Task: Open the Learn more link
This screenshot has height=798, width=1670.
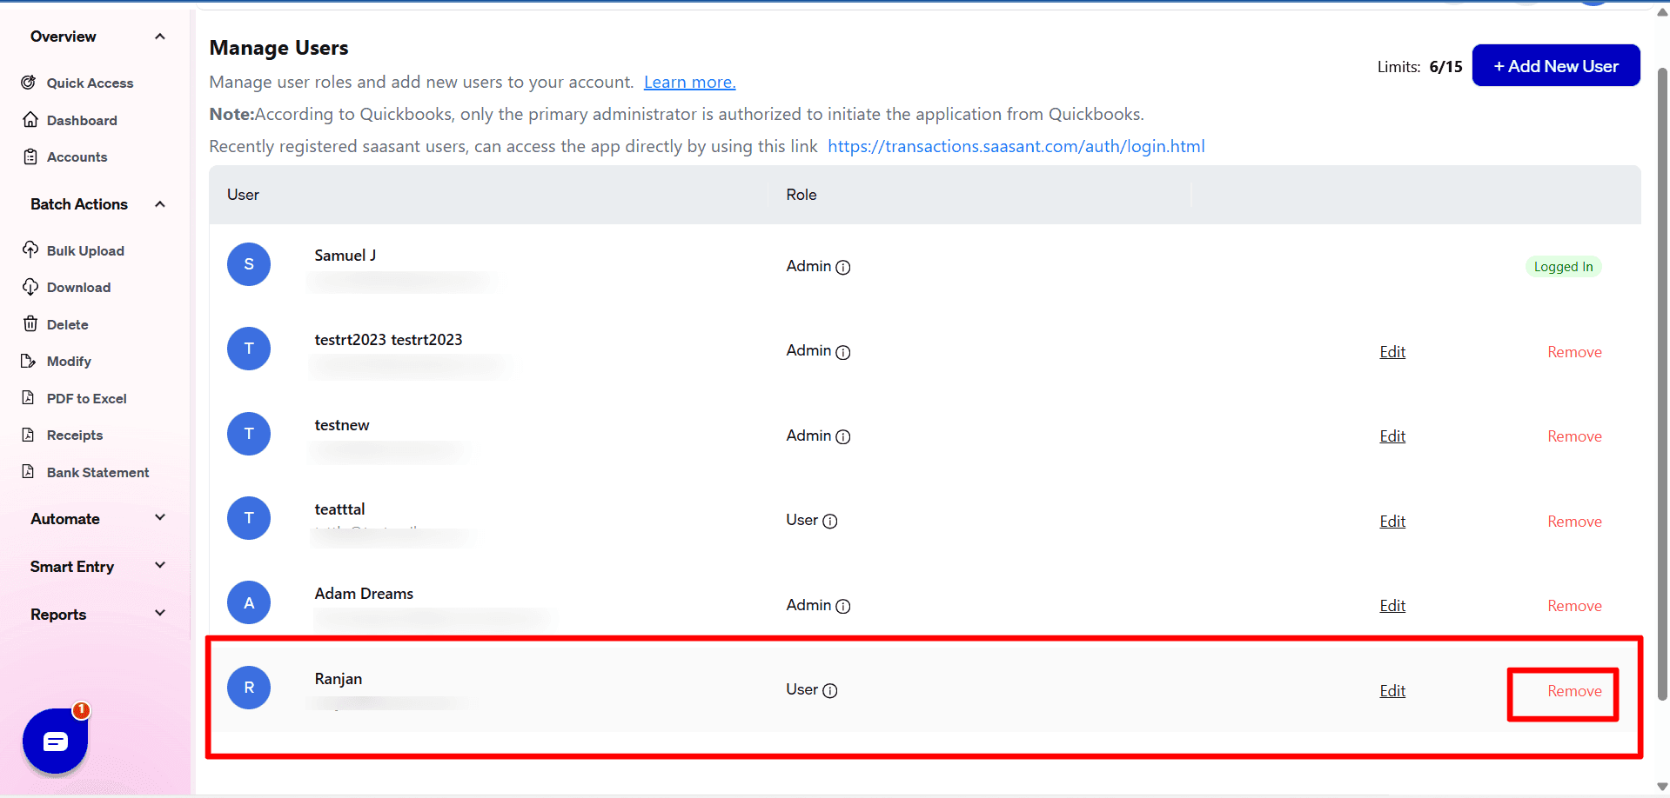Action: 688,81
